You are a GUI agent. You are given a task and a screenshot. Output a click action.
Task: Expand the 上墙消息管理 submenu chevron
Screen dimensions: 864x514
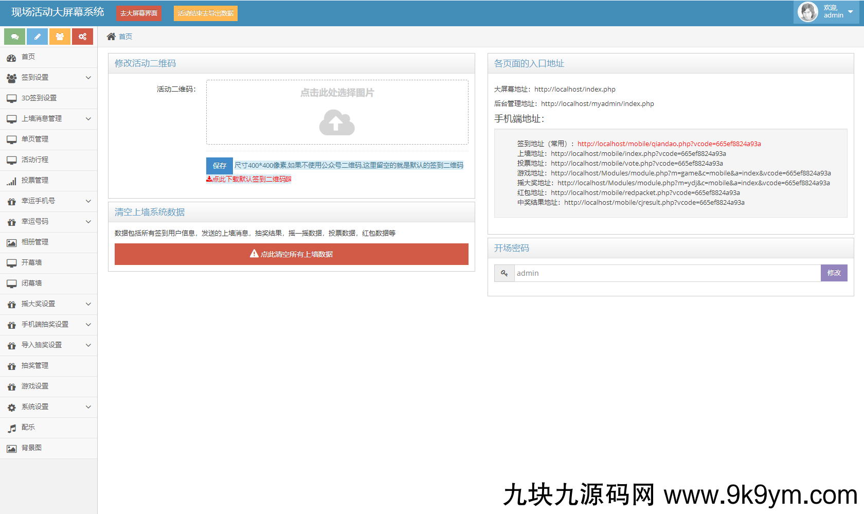[x=88, y=119]
